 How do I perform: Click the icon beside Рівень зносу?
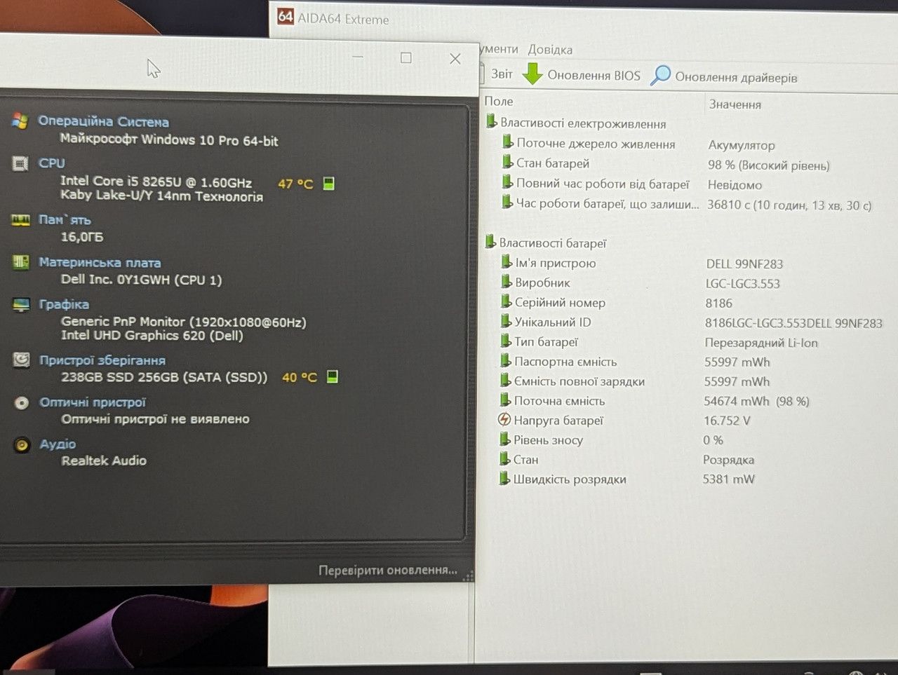[x=505, y=439]
